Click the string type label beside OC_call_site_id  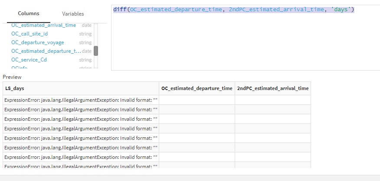pyautogui.click(x=85, y=34)
